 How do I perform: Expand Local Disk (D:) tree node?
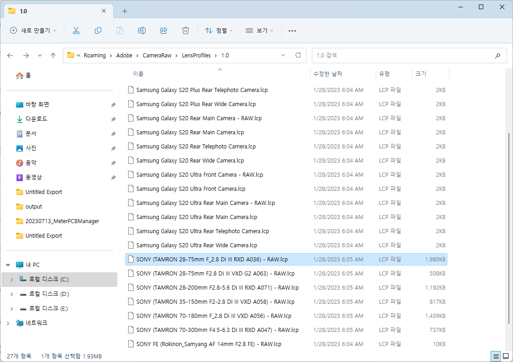pyautogui.click(x=11, y=294)
